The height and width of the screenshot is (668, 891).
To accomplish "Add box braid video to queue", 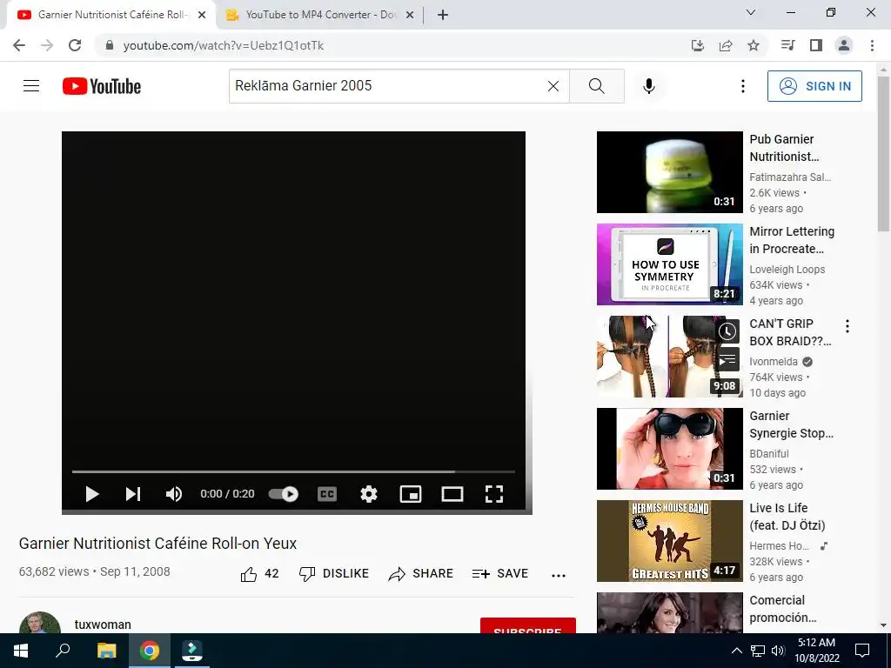I will coord(727,359).
